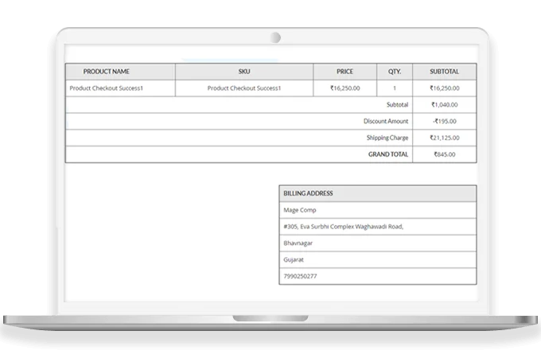Click the phone number 7990250277
The height and width of the screenshot is (358, 541).
(301, 276)
